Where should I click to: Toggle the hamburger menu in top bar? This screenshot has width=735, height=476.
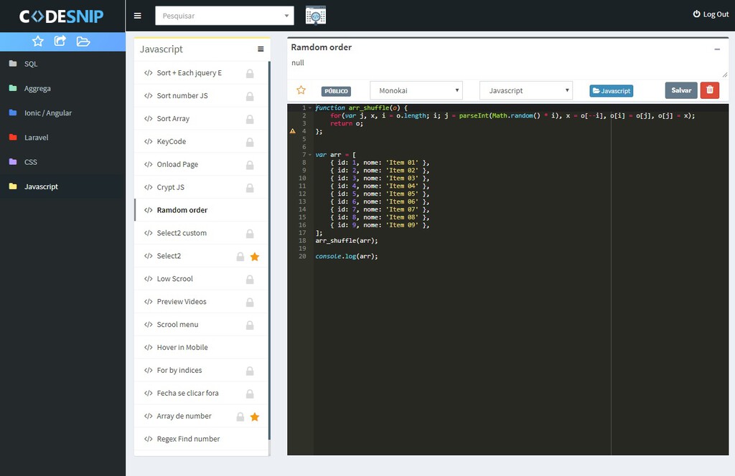(x=138, y=16)
